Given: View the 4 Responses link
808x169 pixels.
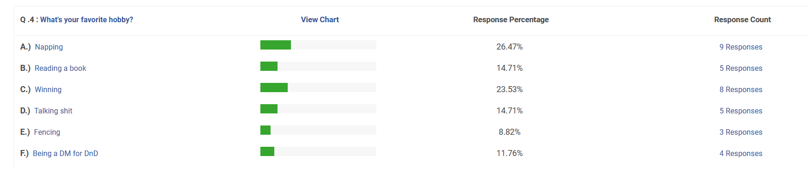Looking at the screenshot, I should click(x=741, y=153).
